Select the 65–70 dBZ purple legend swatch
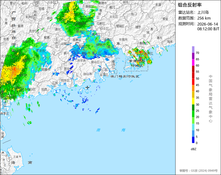This screenshot has width=221, height=175. 193,56
